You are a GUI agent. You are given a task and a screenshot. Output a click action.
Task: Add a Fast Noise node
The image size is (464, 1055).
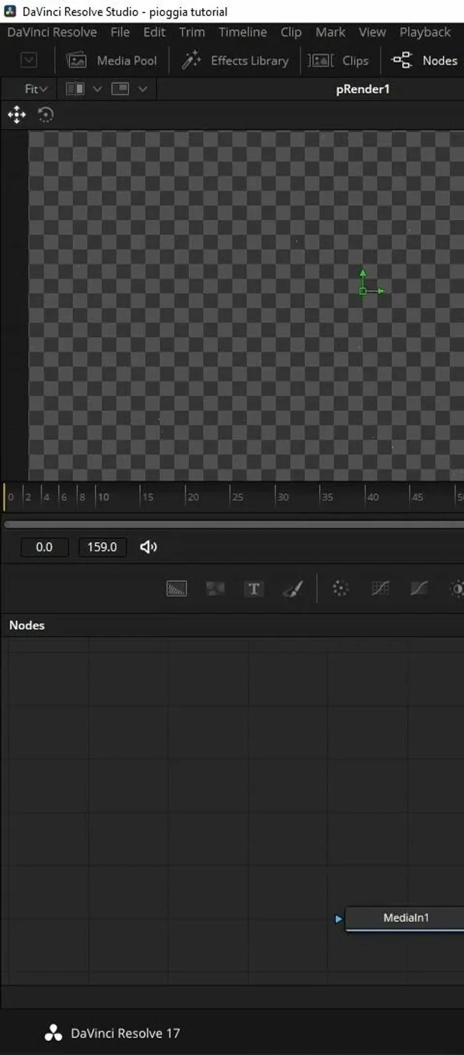[x=215, y=589]
